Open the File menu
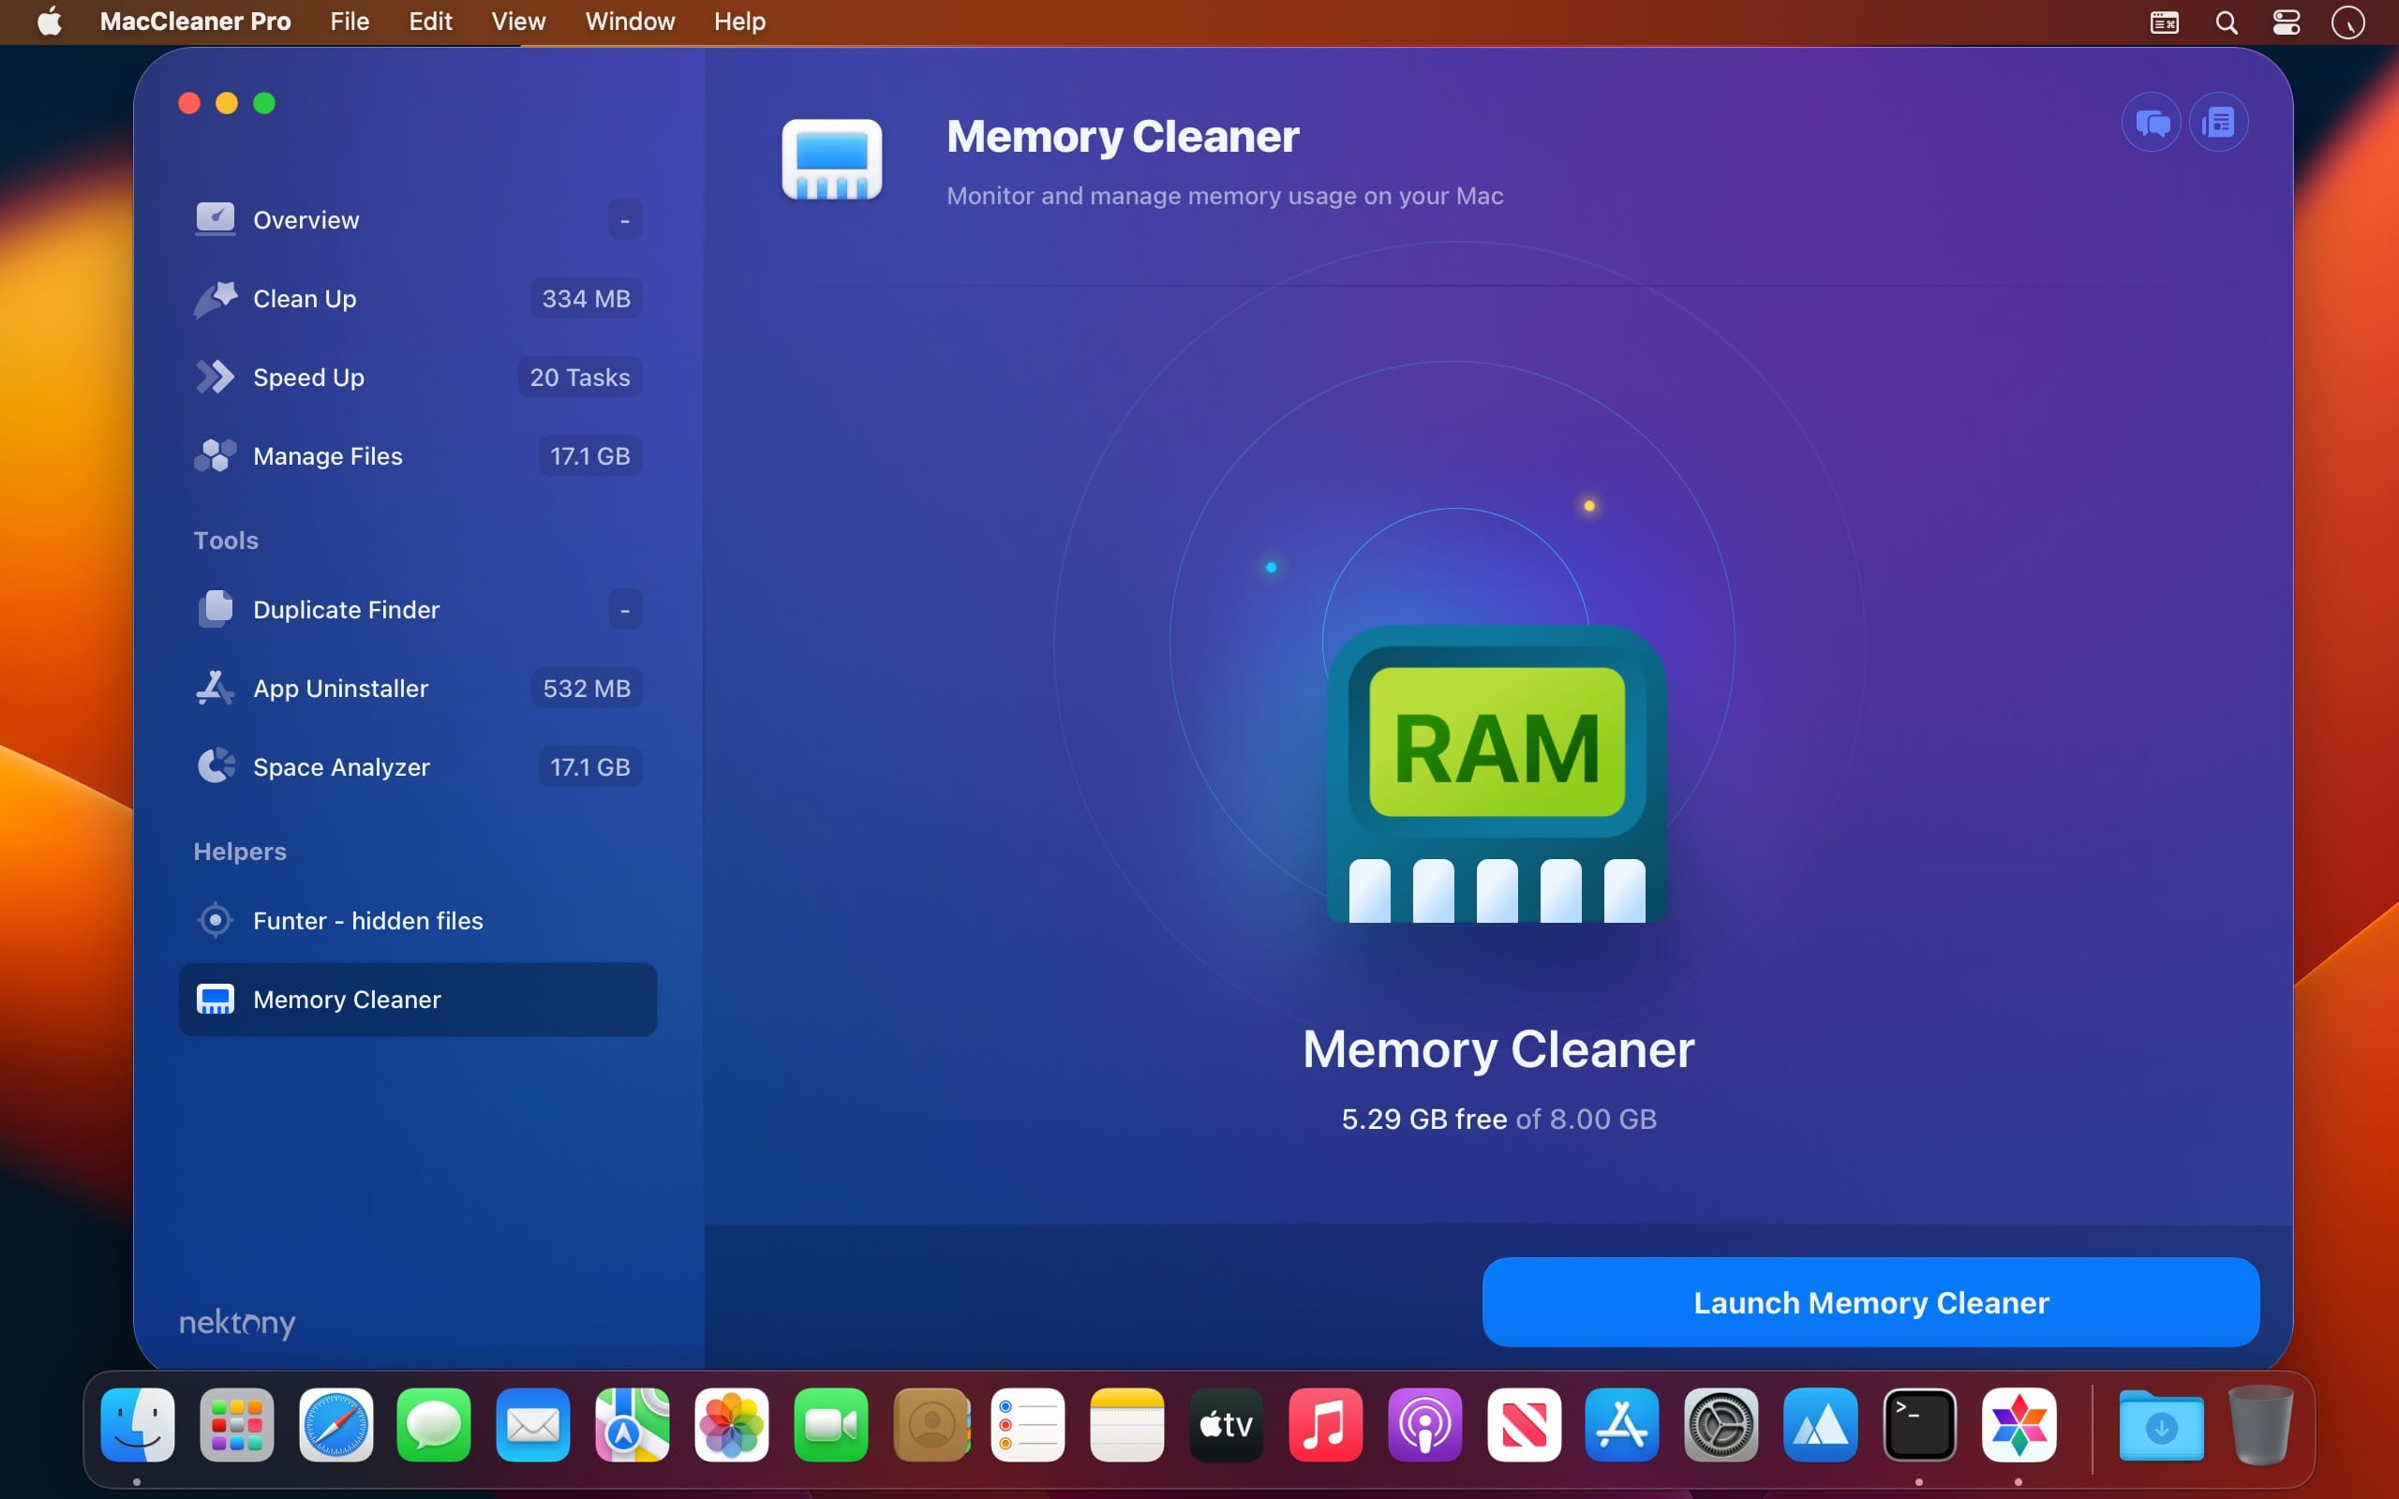Image resolution: width=2399 pixels, height=1499 pixels. click(349, 22)
